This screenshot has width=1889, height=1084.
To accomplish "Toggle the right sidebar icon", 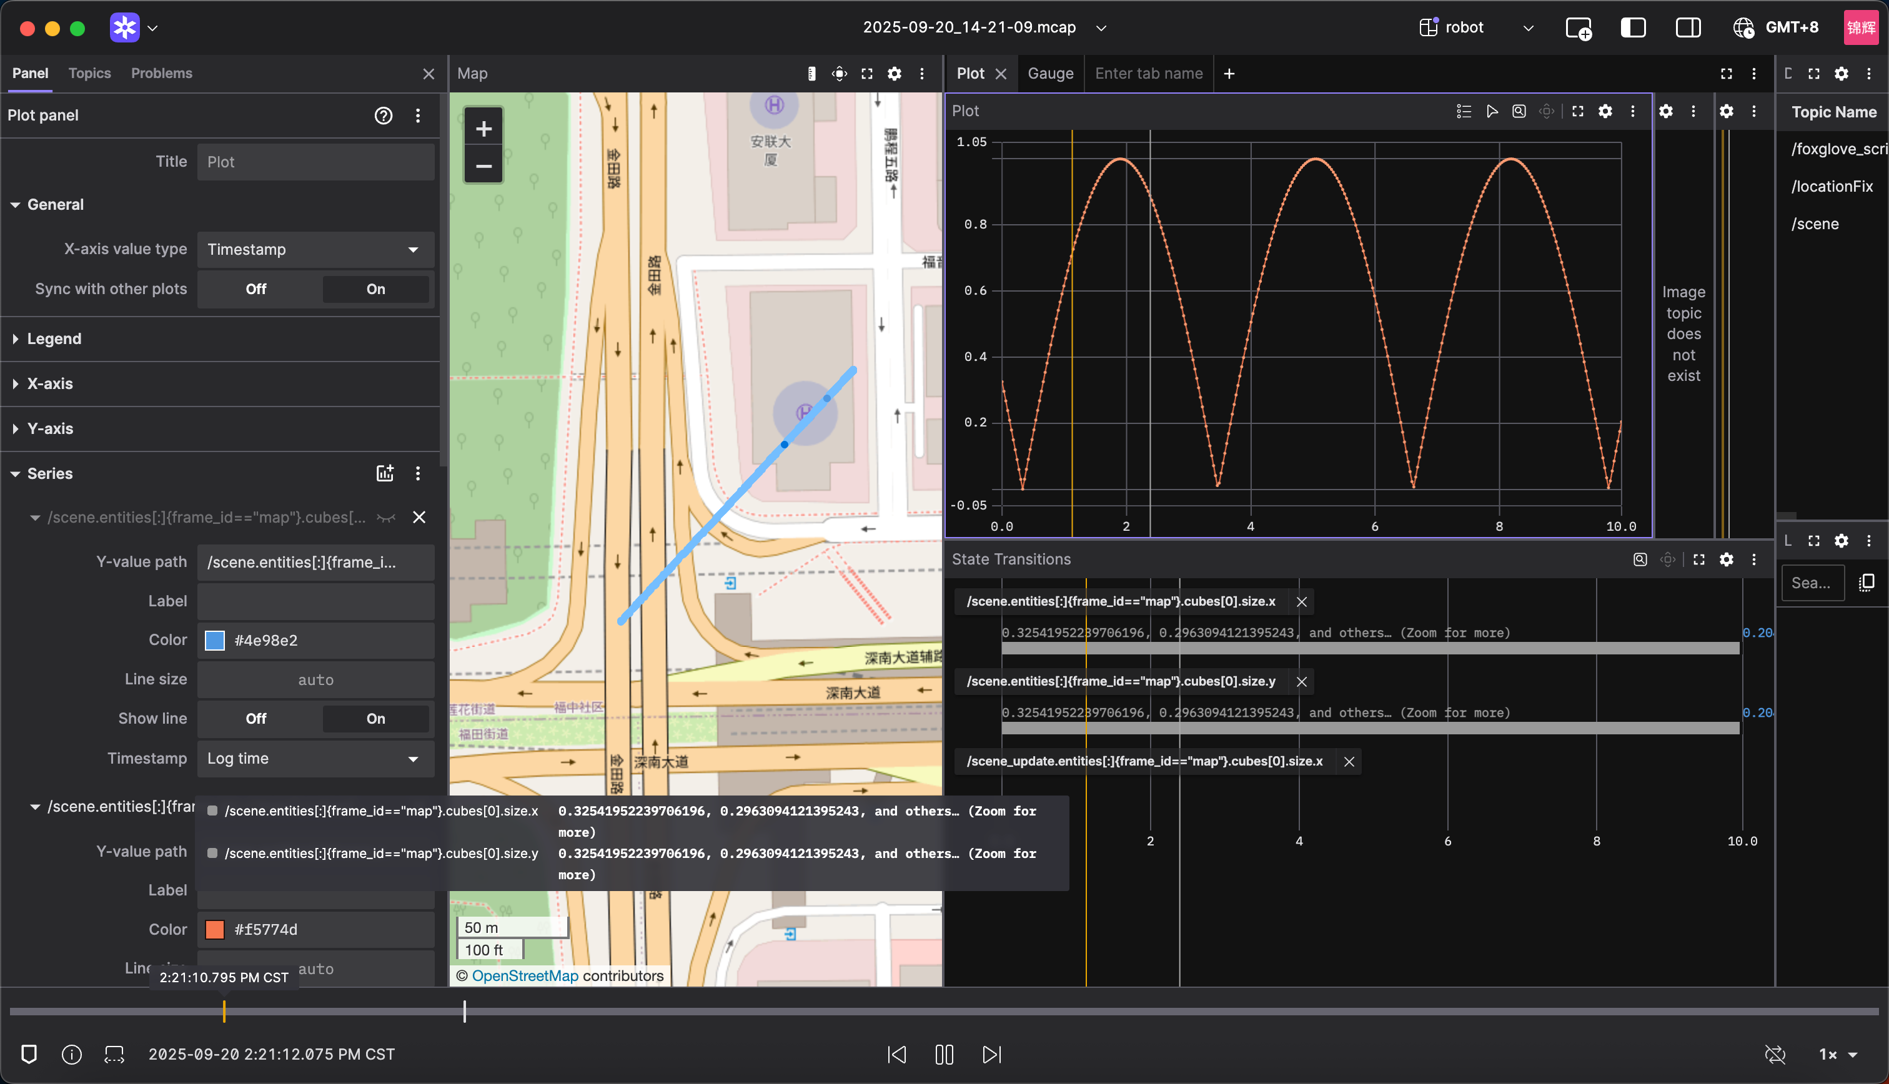I will coord(1688,27).
